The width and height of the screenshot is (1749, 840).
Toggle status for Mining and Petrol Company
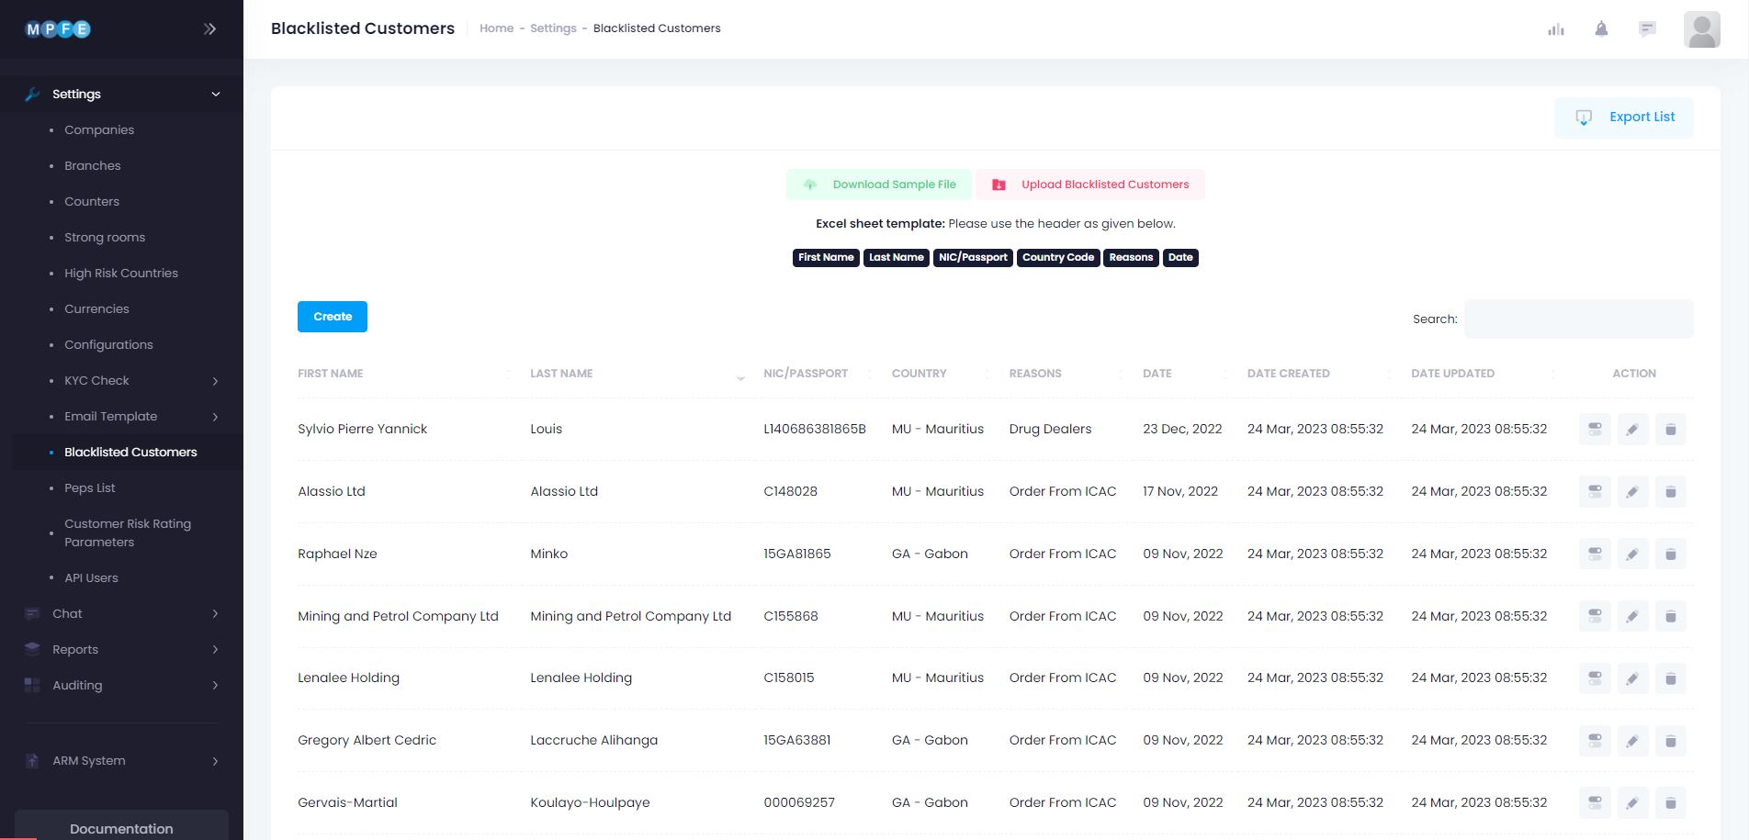[x=1595, y=616]
